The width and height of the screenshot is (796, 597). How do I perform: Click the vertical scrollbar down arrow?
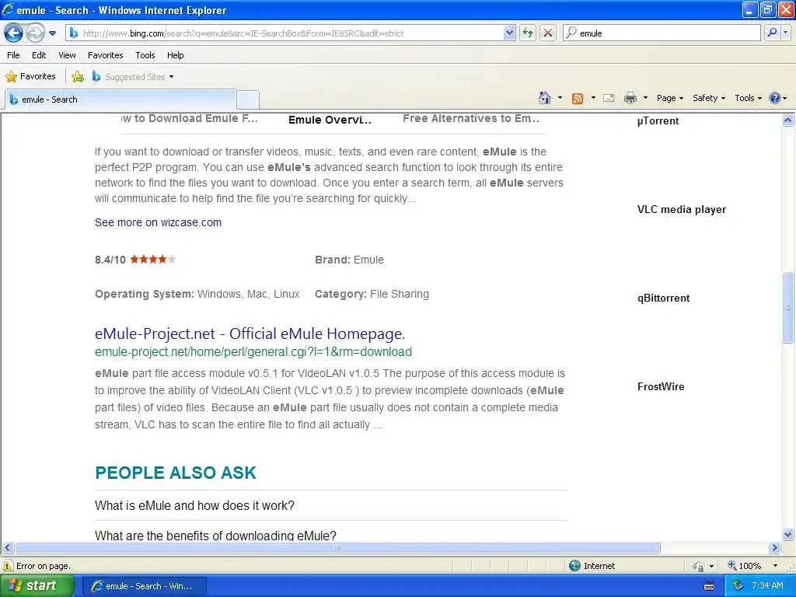[x=788, y=534]
